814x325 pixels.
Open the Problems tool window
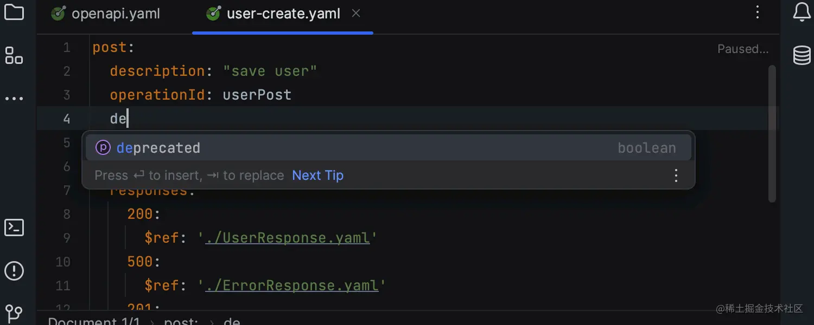[x=14, y=271]
